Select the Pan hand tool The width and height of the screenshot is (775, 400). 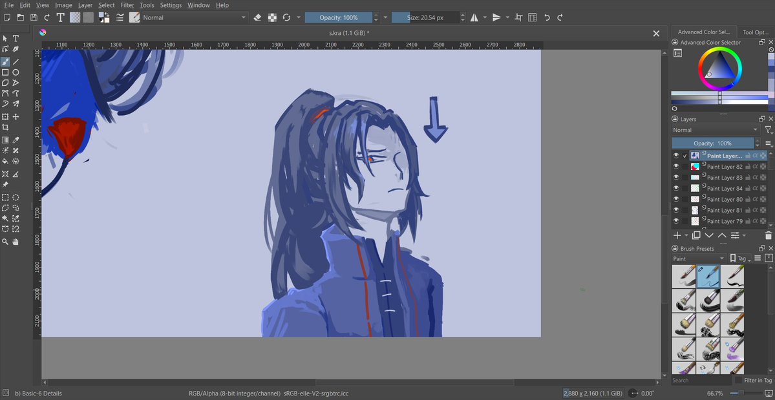pyautogui.click(x=16, y=242)
